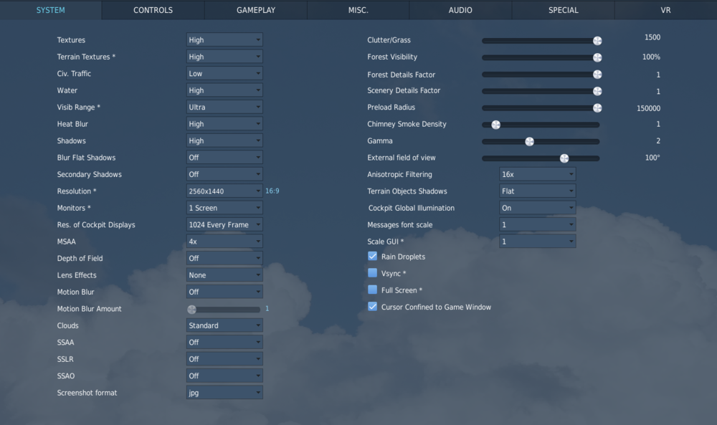
Task: Open the Visib Range dropdown
Action: click(224, 107)
